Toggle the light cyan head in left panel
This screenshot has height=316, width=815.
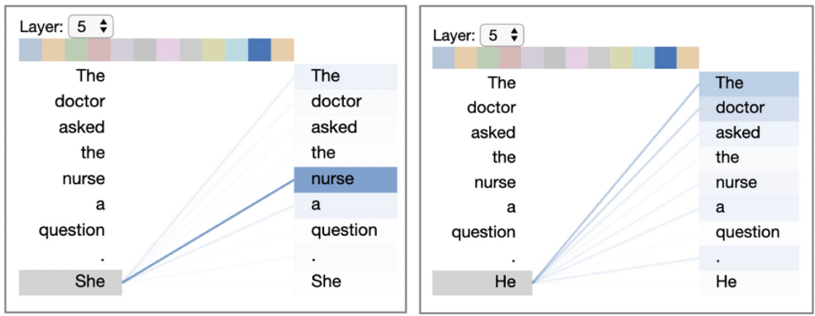[236, 50]
